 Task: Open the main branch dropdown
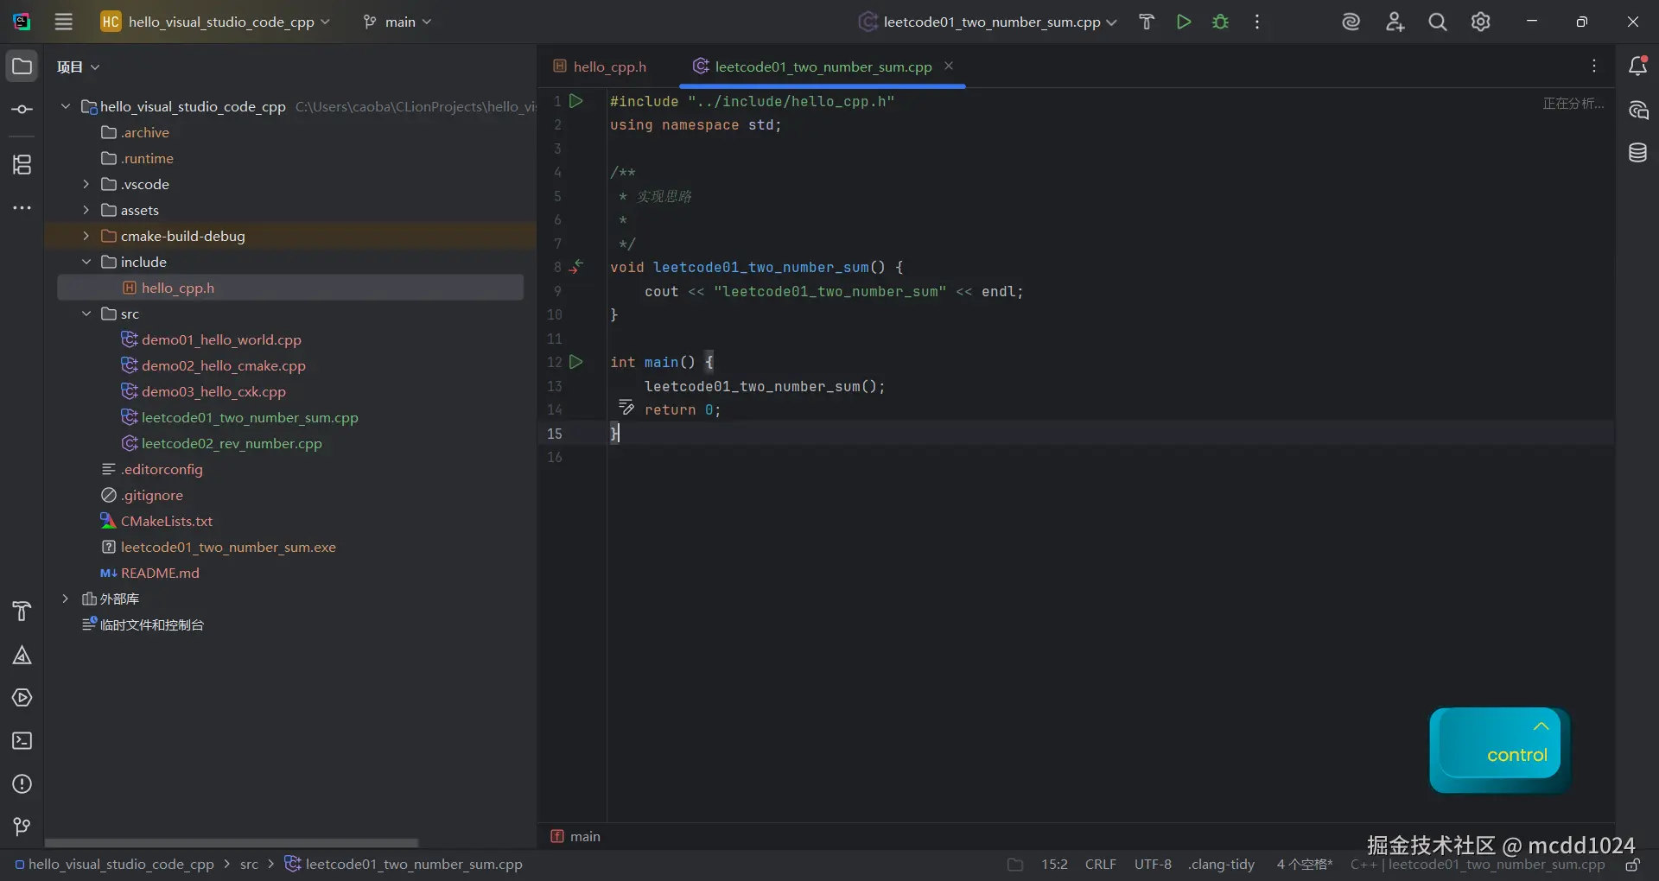397,22
